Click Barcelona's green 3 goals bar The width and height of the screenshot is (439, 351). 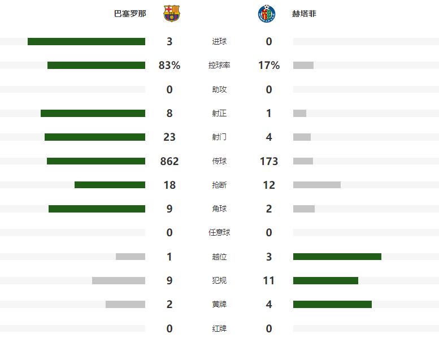pyautogui.click(x=86, y=41)
